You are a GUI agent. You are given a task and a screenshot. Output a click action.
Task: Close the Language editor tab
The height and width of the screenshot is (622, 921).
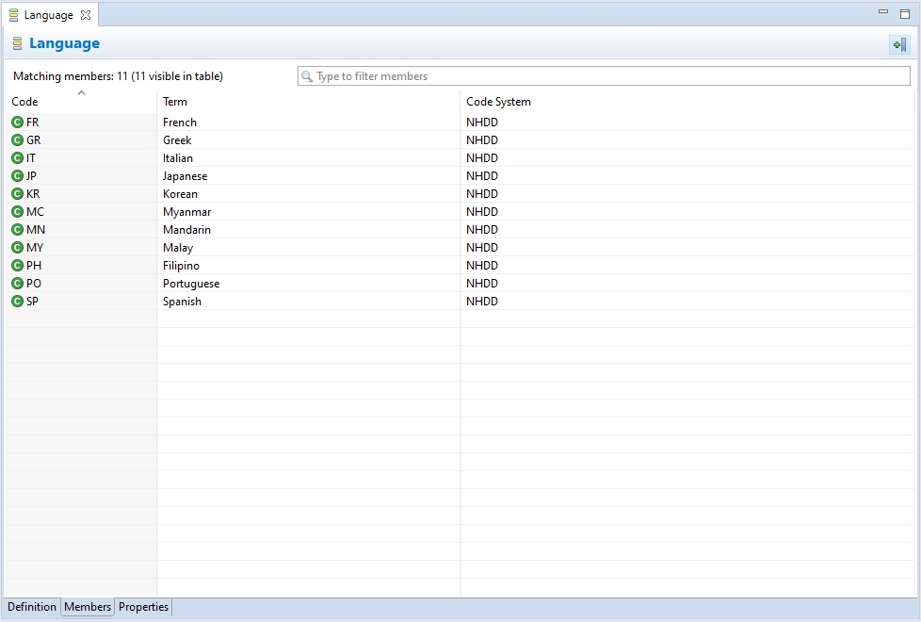click(86, 15)
